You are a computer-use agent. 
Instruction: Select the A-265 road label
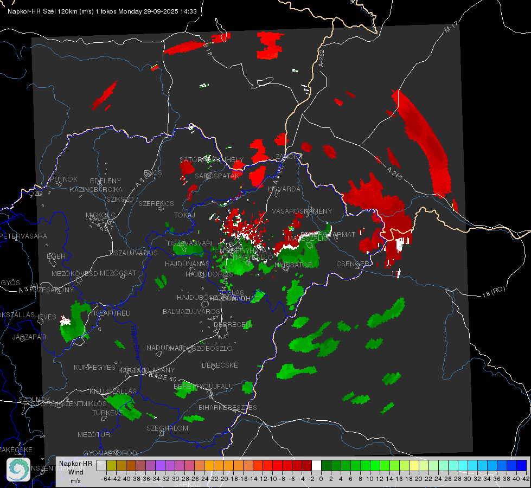[394, 173]
